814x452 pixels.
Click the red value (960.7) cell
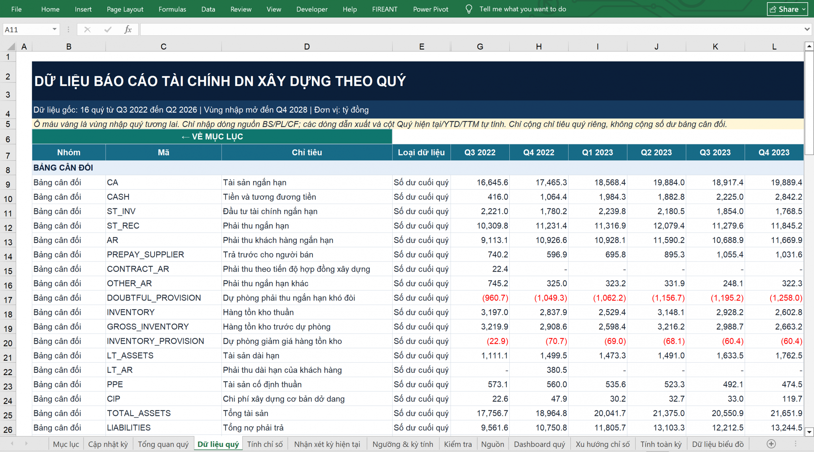coord(480,298)
